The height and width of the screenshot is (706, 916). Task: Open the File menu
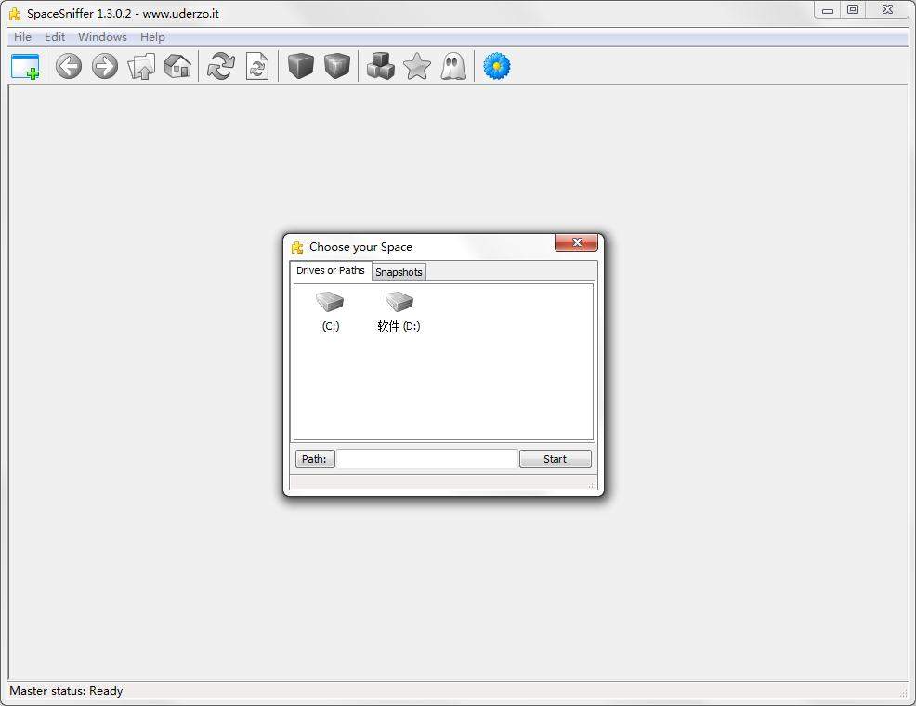(x=23, y=37)
